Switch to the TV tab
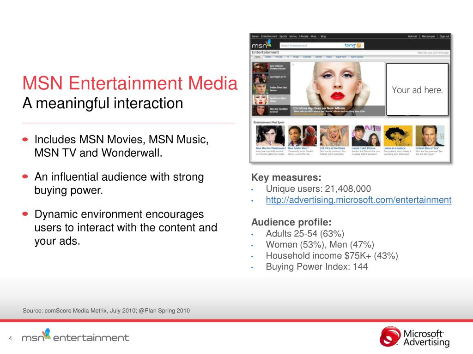This screenshot has width=473, height=354. coord(288,57)
